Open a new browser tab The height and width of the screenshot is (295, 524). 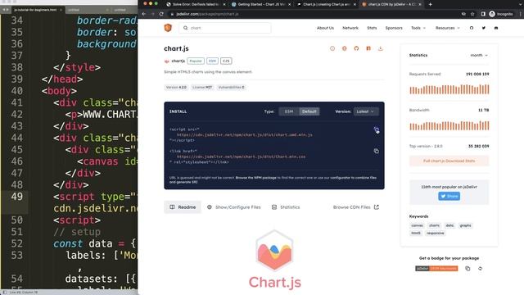pyautogui.click(x=430, y=4)
